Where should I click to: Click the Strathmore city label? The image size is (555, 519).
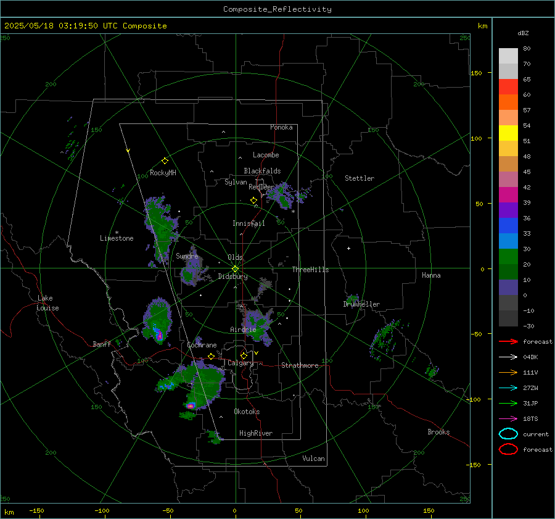coord(300,365)
